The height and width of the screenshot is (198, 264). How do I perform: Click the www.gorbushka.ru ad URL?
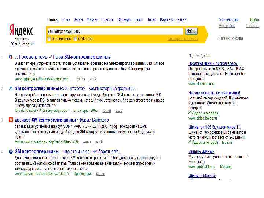point(202,166)
